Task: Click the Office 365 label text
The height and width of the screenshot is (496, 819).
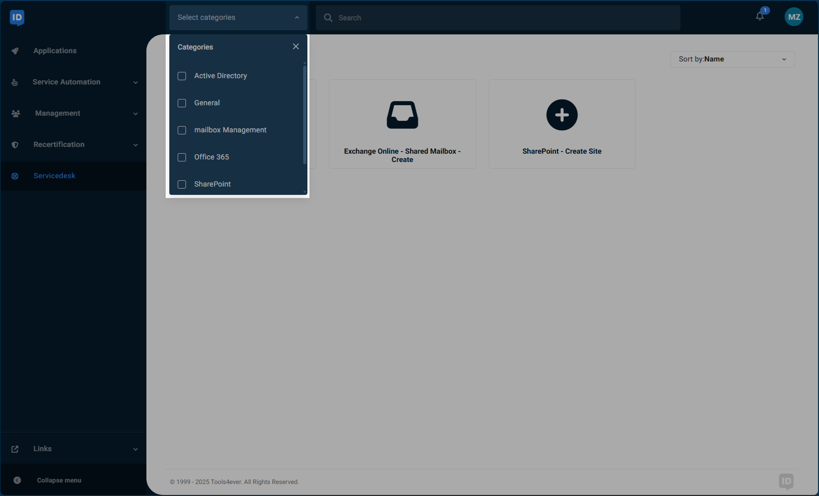Action: point(212,157)
